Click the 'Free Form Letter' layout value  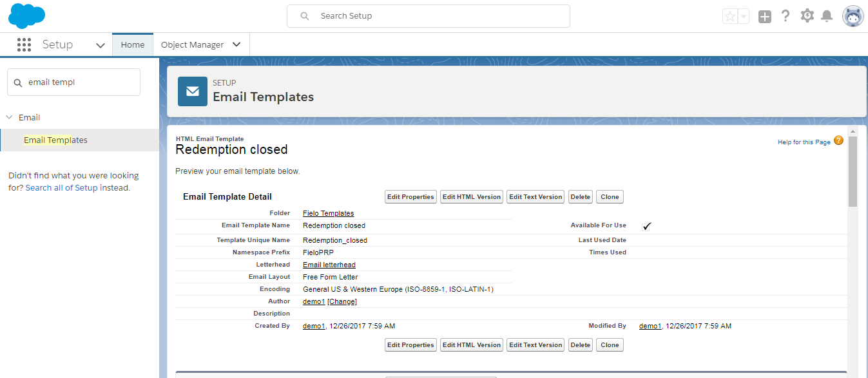pyautogui.click(x=331, y=277)
